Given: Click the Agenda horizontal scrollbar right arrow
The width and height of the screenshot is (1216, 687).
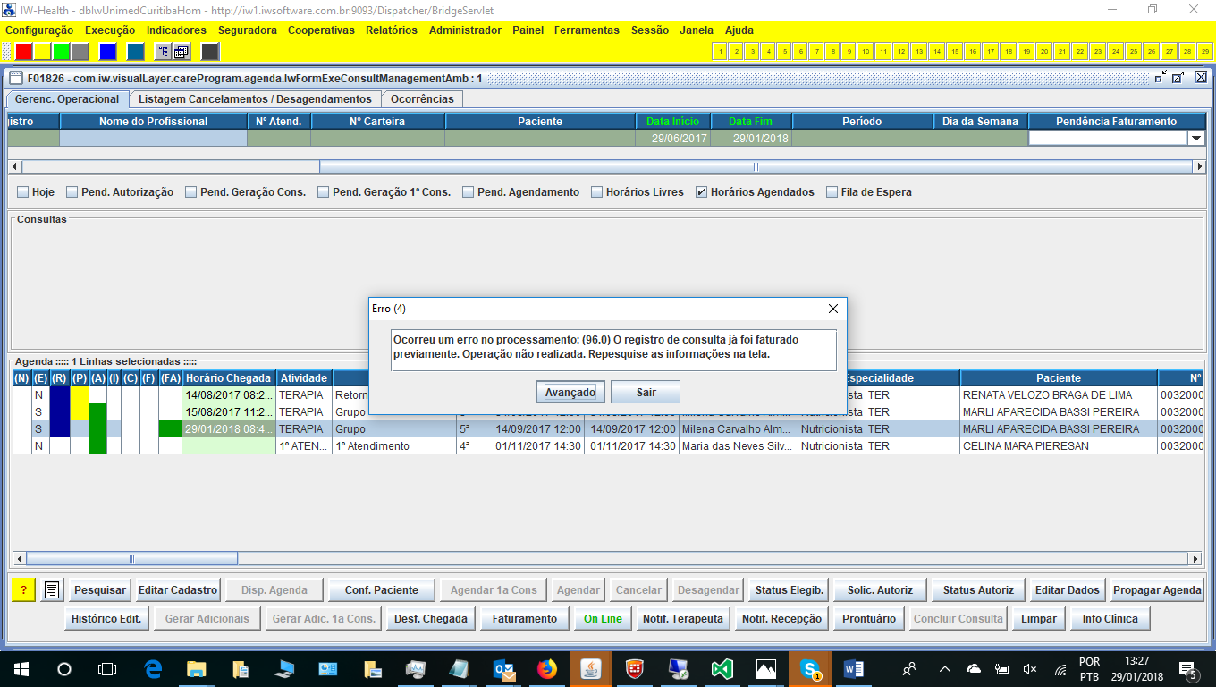Looking at the screenshot, I should click(1195, 559).
